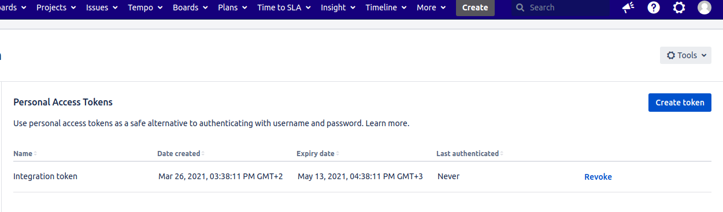Viewport: 723px width, 212px height.
Task: Open the Plans menu
Action: [x=232, y=7]
